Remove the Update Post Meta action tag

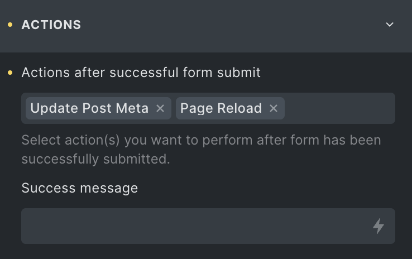[160, 108]
